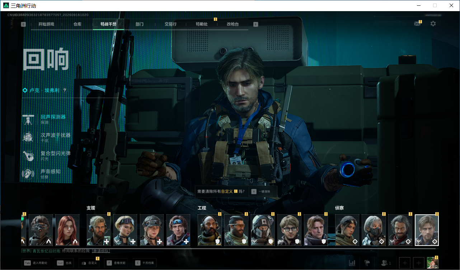This screenshot has width=460, height=270.
Task: Select the dark-haired woman recon operator
Action: [347, 230]
